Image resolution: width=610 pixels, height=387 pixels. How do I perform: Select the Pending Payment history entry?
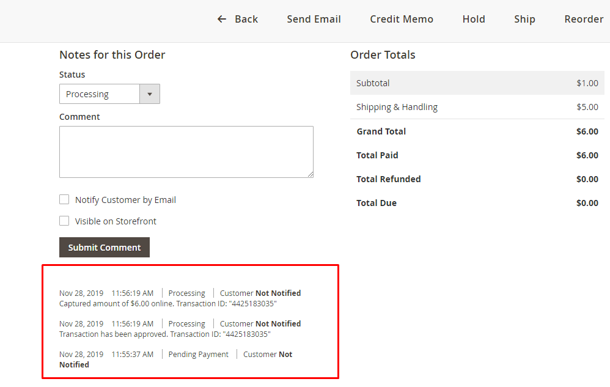(x=198, y=355)
